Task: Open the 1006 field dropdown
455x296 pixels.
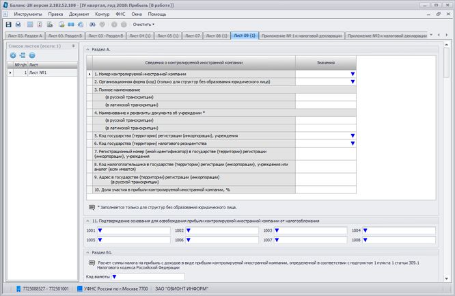Action: tap(189, 240)
